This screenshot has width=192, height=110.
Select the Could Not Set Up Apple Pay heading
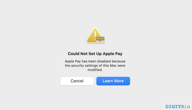95,54
